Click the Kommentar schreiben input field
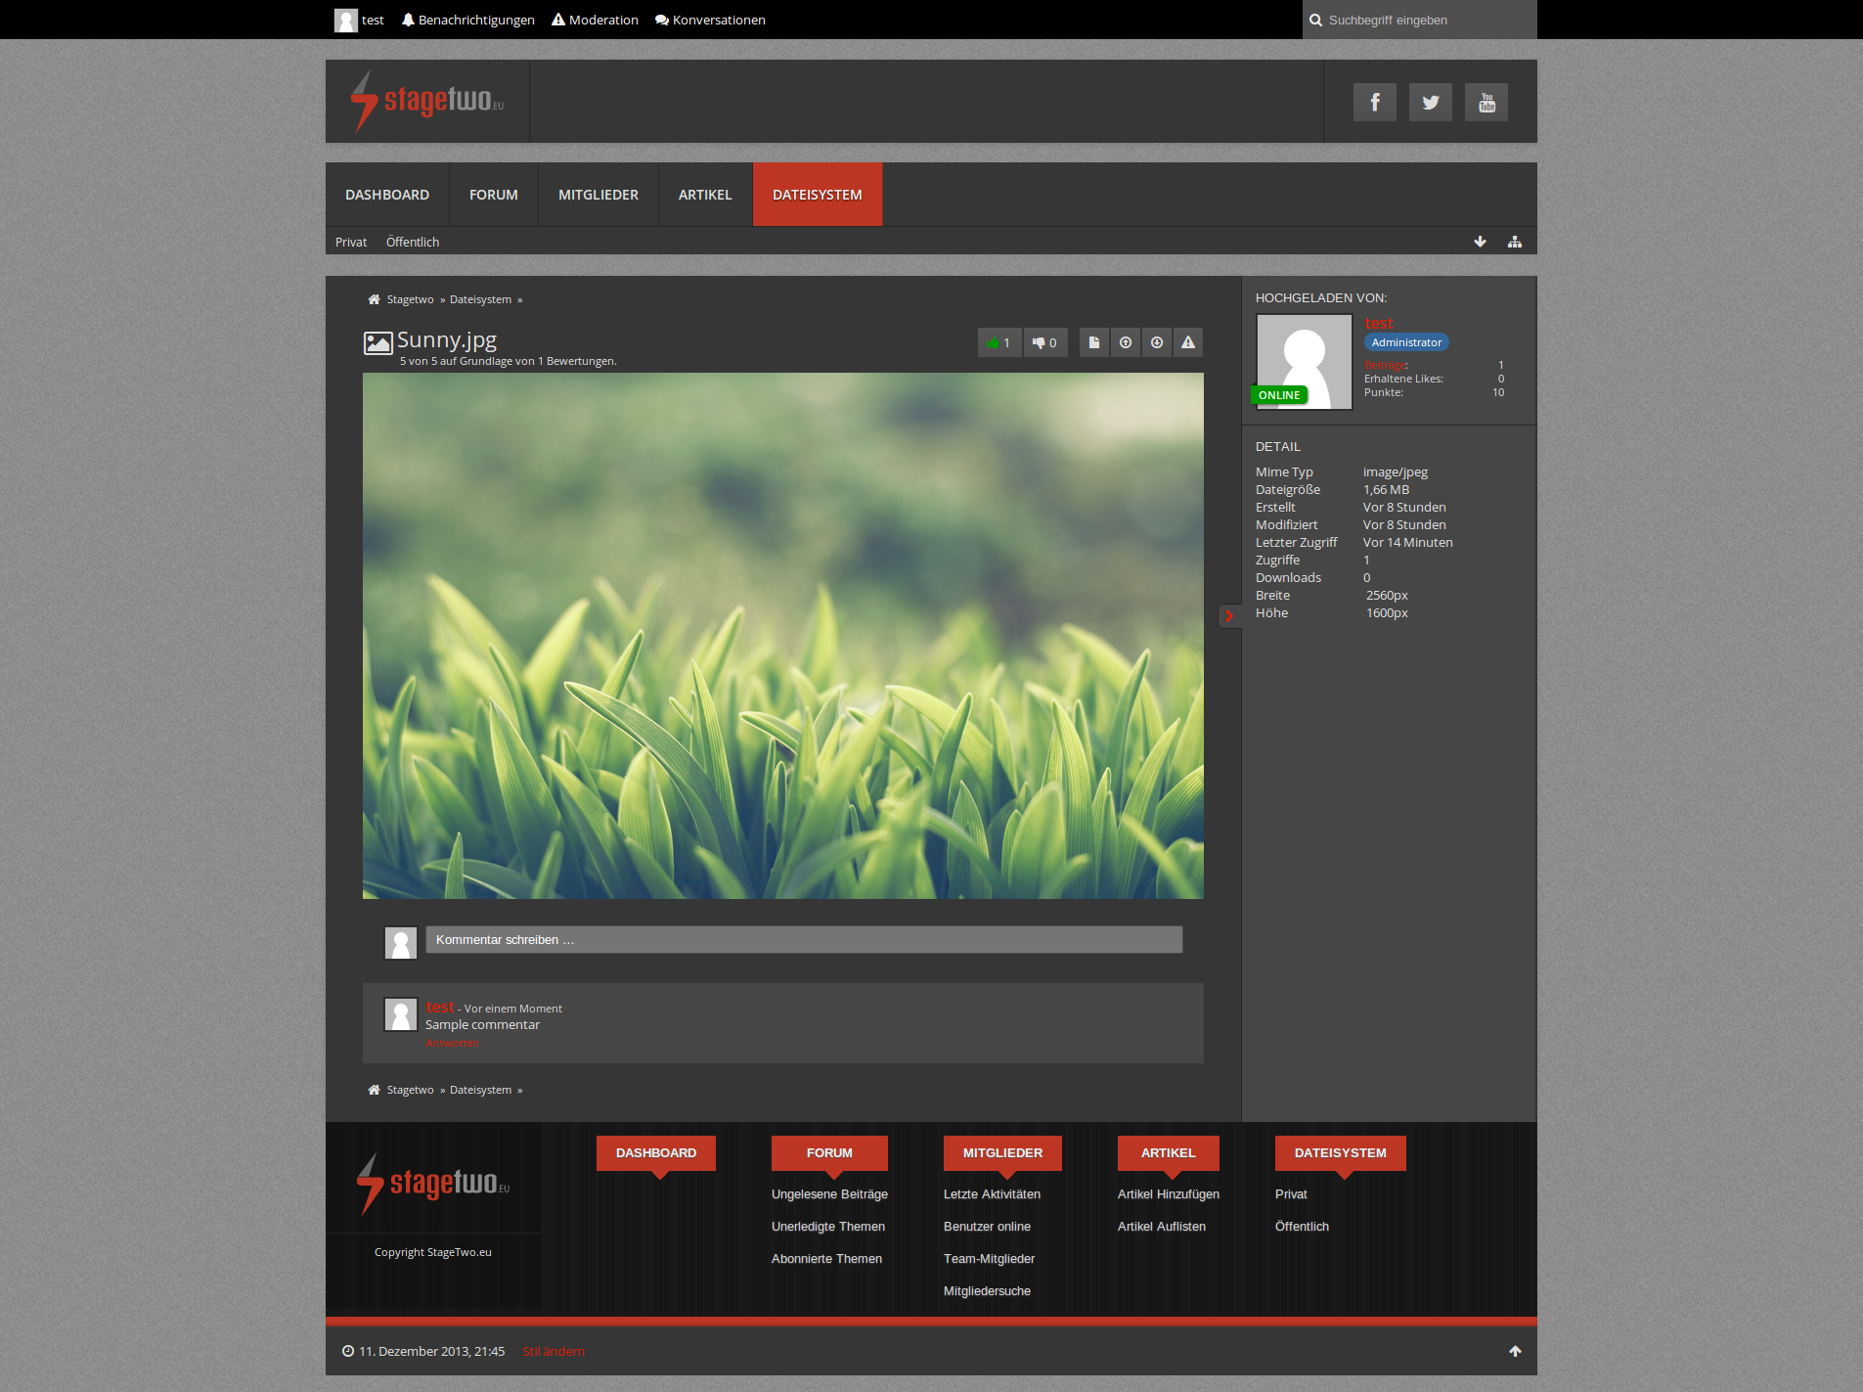This screenshot has height=1392, width=1863. 803,939
